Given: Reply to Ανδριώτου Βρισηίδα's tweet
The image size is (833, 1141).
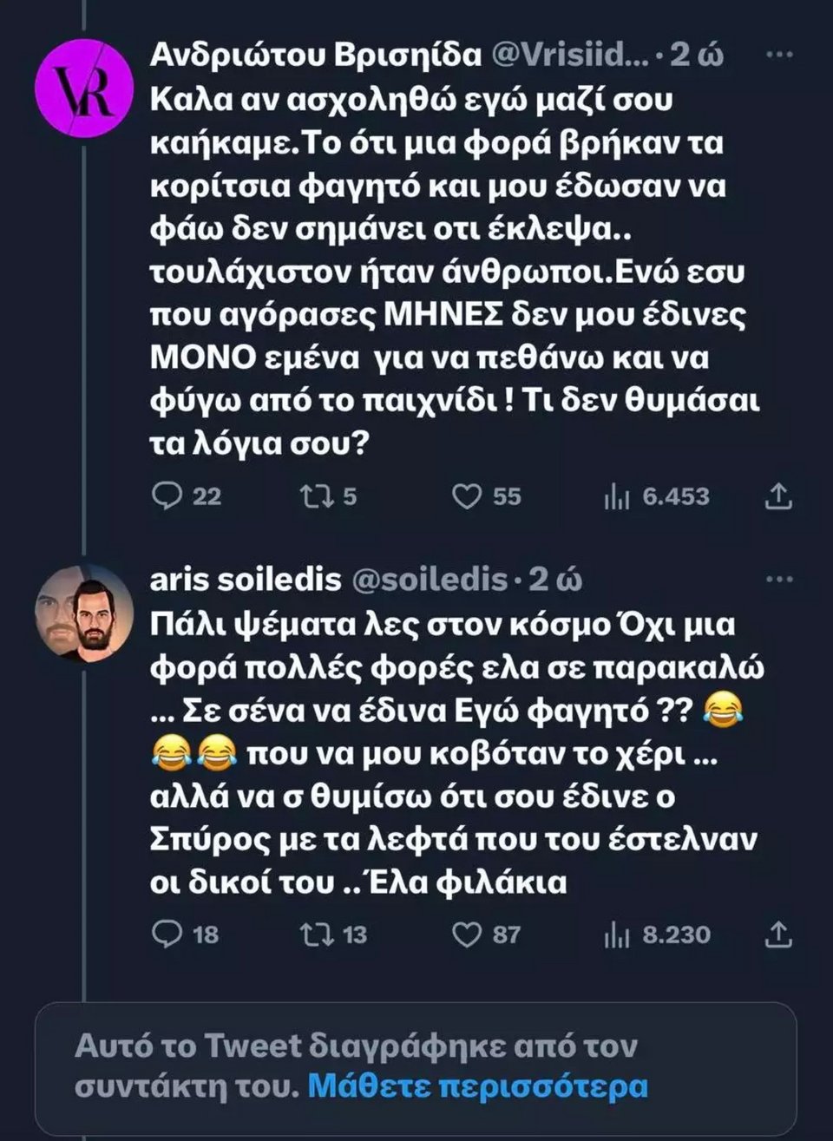Looking at the screenshot, I should tap(166, 496).
